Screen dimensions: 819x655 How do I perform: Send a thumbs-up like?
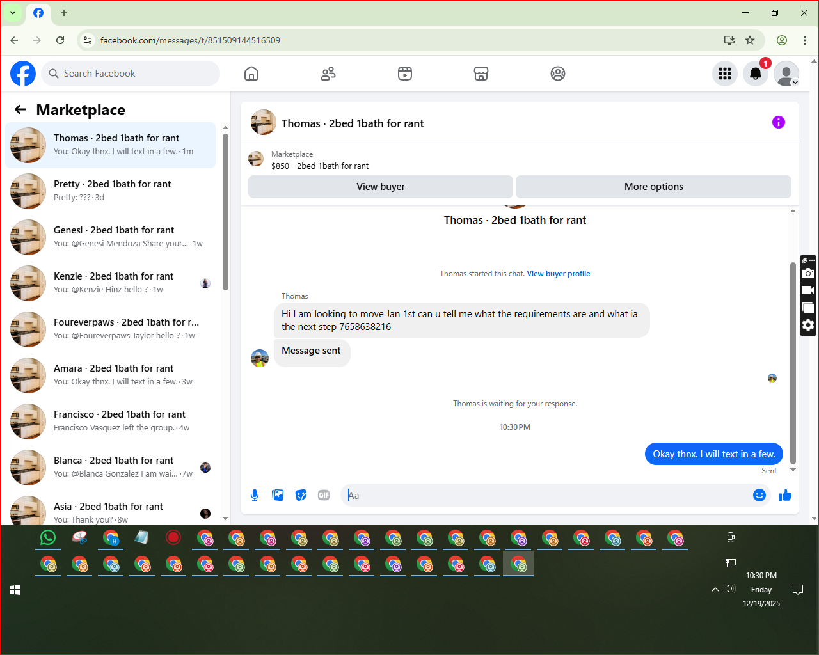[x=785, y=495]
